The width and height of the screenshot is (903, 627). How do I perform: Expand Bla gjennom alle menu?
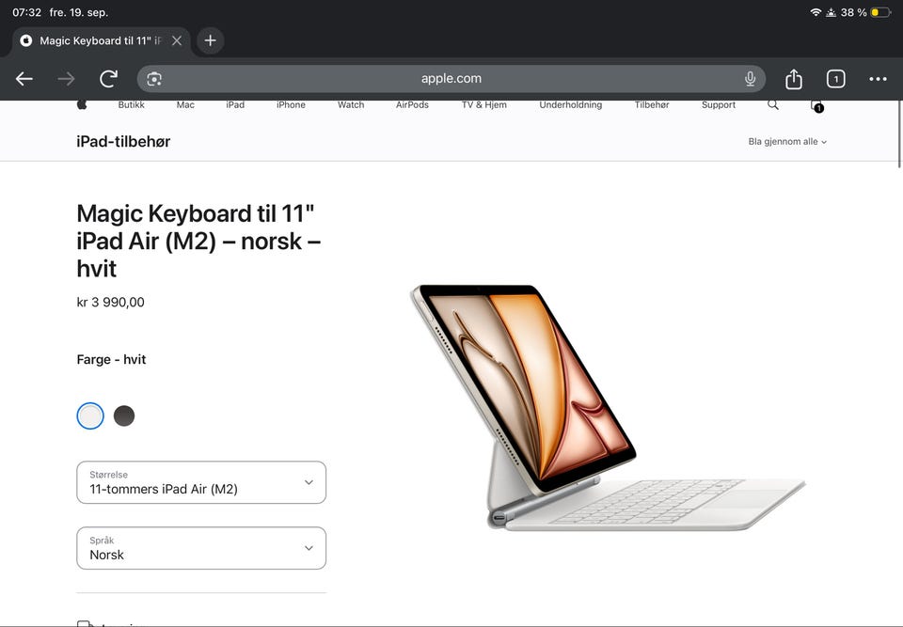[787, 142]
